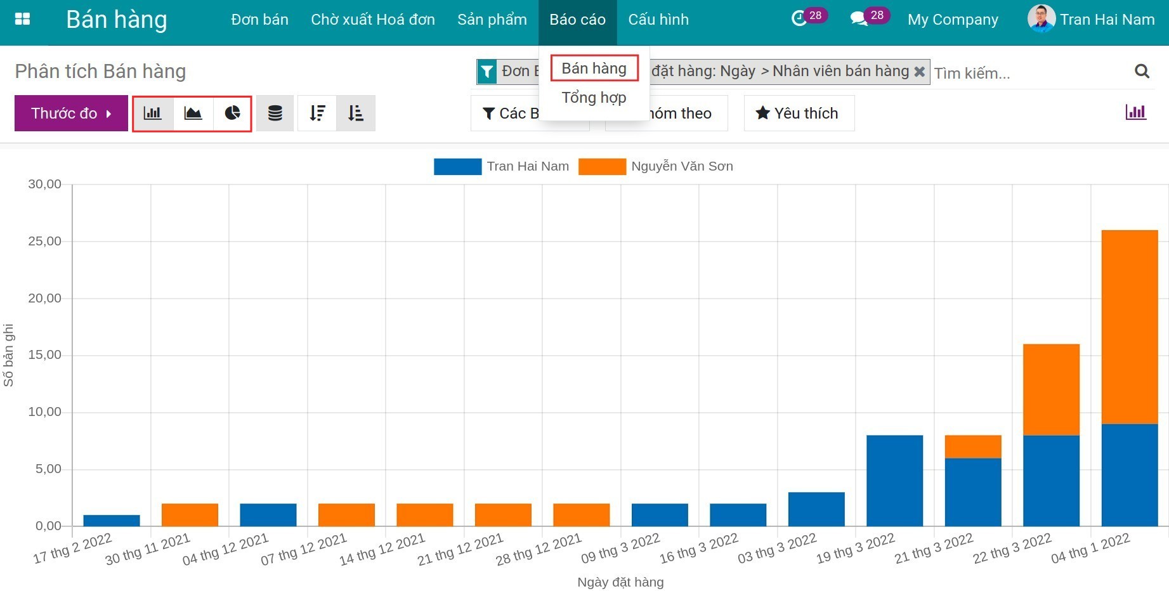Open the Sản phẩm menu
Screen dimensions: 1169x591
click(492, 20)
